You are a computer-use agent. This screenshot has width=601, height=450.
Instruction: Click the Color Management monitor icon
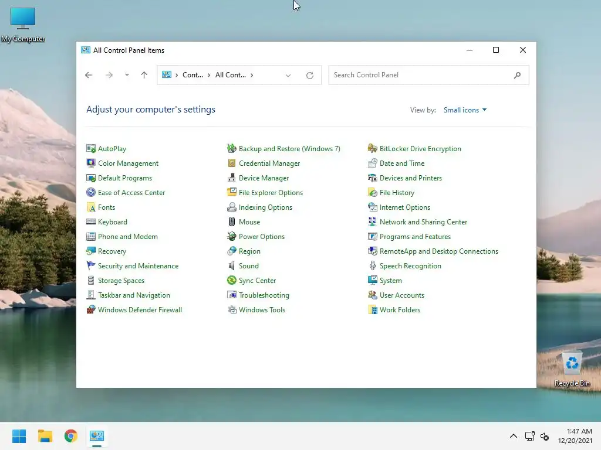(x=91, y=163)
